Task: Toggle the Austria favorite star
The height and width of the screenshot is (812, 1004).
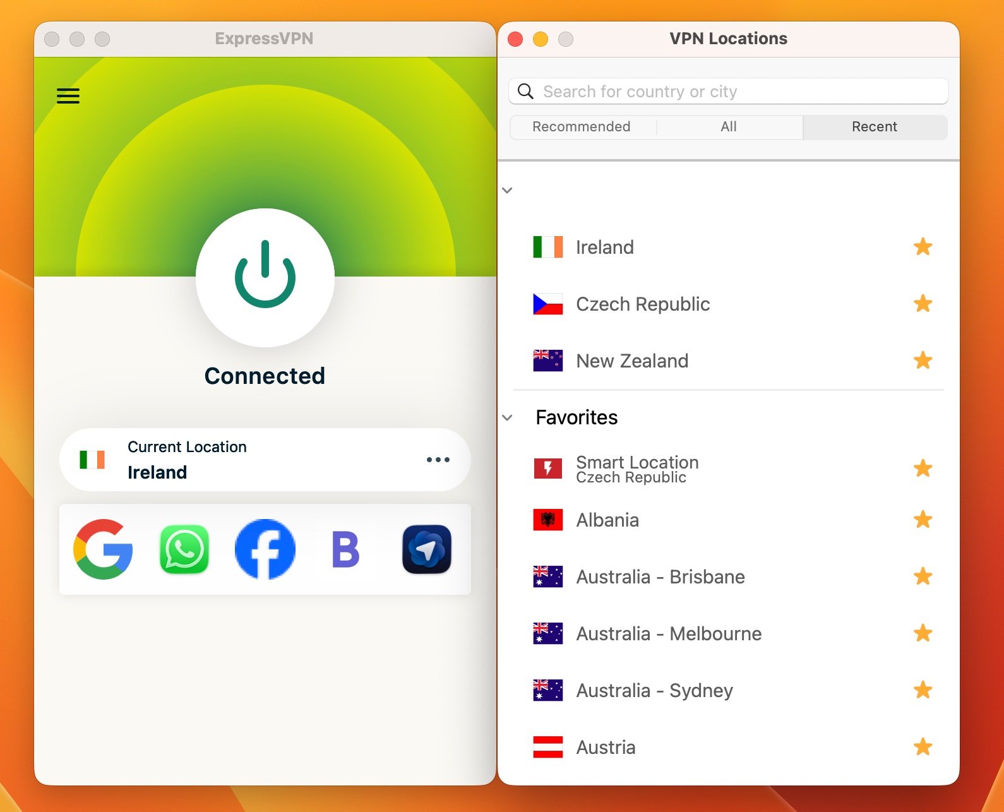Action: [923, 747]
